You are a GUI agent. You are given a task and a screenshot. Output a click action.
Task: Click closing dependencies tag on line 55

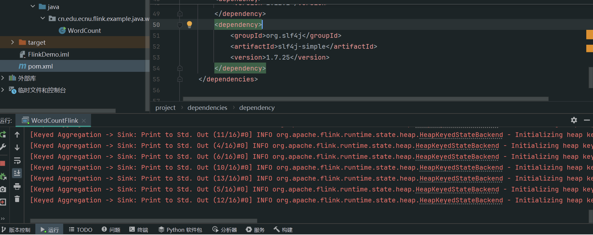click(x=228, y=79)
